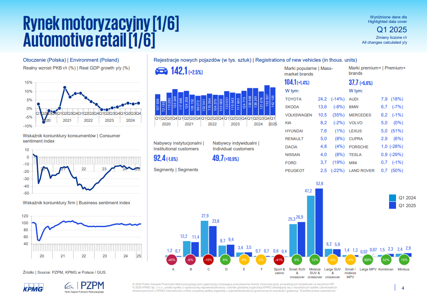Viewport: 427px width, 297px height.
Task: Click the 'Kombivan' segment axis label
Action: tap(386, 269)
